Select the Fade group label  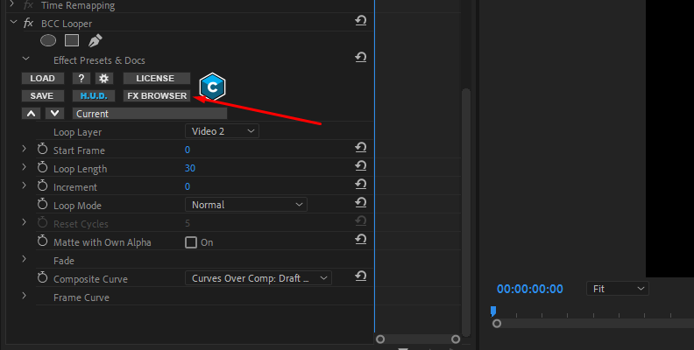(x=64, y=261)
